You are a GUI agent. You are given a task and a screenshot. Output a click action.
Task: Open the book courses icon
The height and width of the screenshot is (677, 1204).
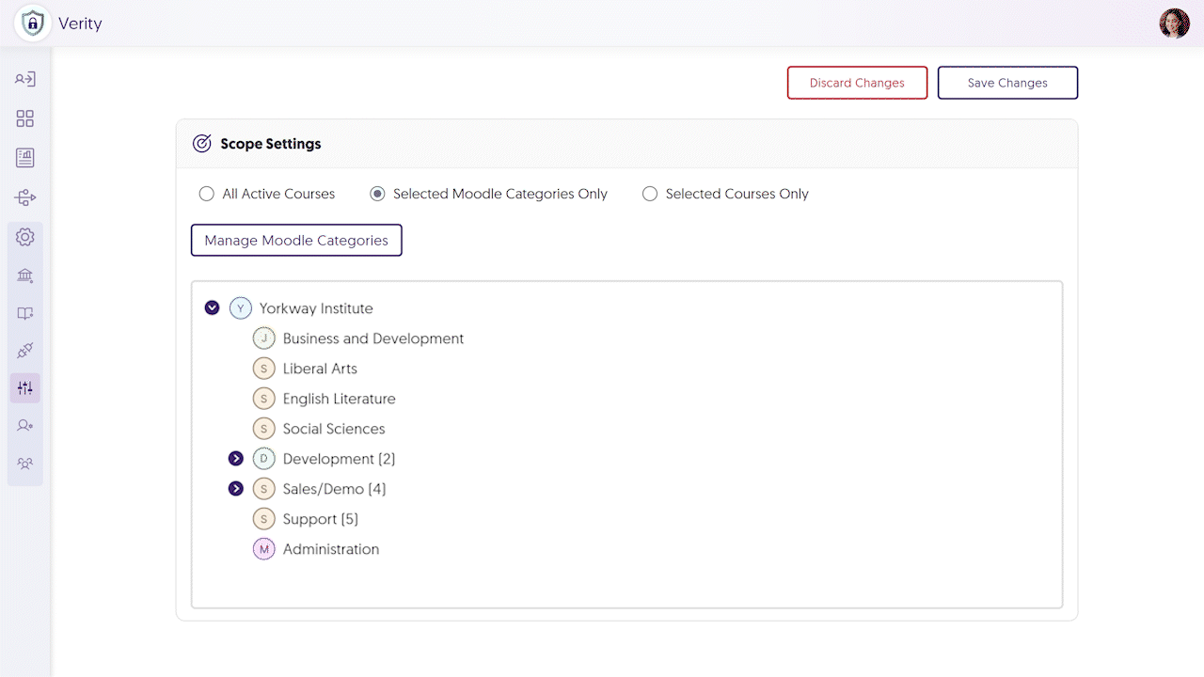point(25,313)
